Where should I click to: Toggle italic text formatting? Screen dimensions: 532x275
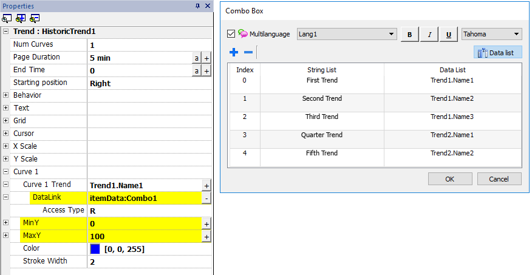tap(429, 35)
